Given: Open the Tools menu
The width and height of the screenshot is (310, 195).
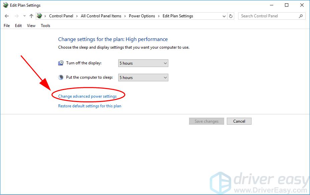Looking at the screenshot, I should click(x=45, y=26).
